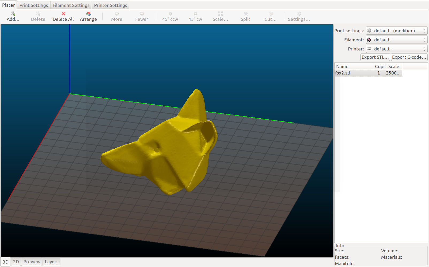Open the Printer preset dropdown
The image size is (429, 267).
pos(397,49)
